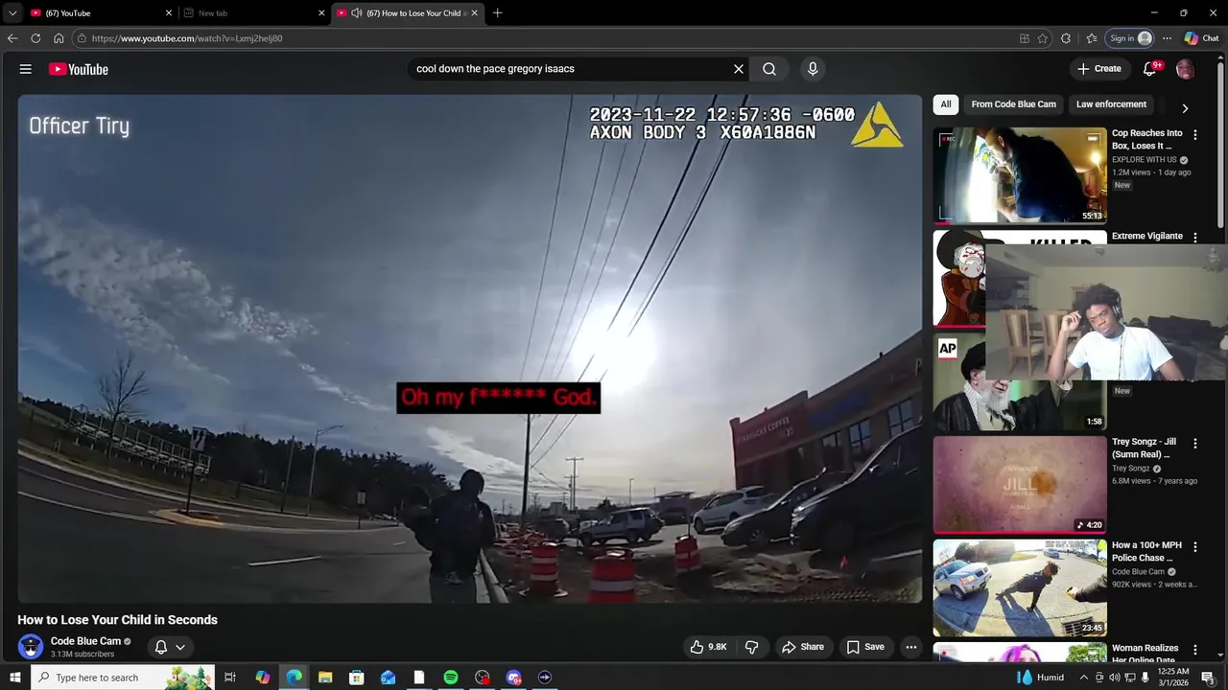The width and height of the screenshot is (1228, 690).
Task: Show more filter chips arrow
Action: (x=1185, y=108)
